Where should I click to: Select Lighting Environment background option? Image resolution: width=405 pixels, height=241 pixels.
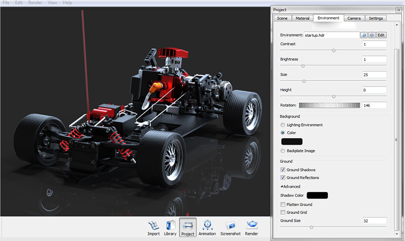coord(283,125)
